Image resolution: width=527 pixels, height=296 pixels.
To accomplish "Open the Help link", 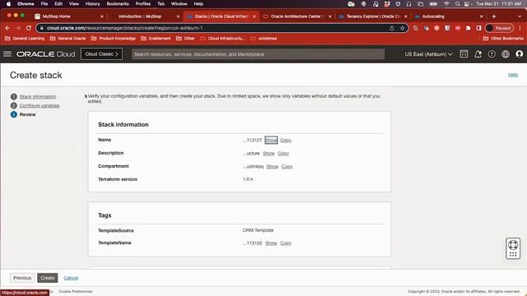I will 512,75.
